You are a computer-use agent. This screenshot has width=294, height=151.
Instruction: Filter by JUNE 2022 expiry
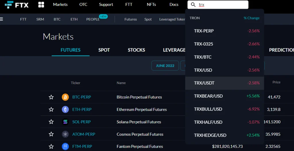coord(165,66)
